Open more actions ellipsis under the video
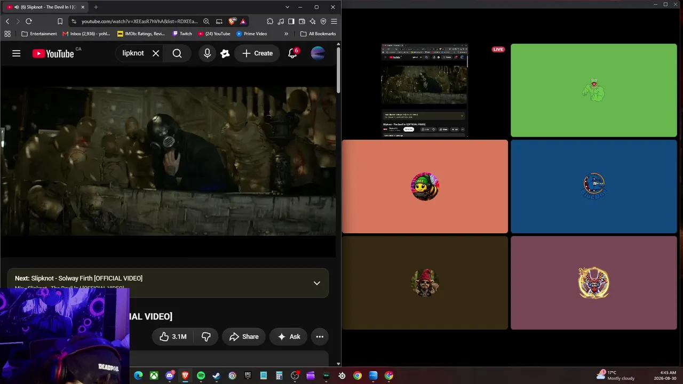The width and height of the screenshot is (683, 384). pos(320,337)
